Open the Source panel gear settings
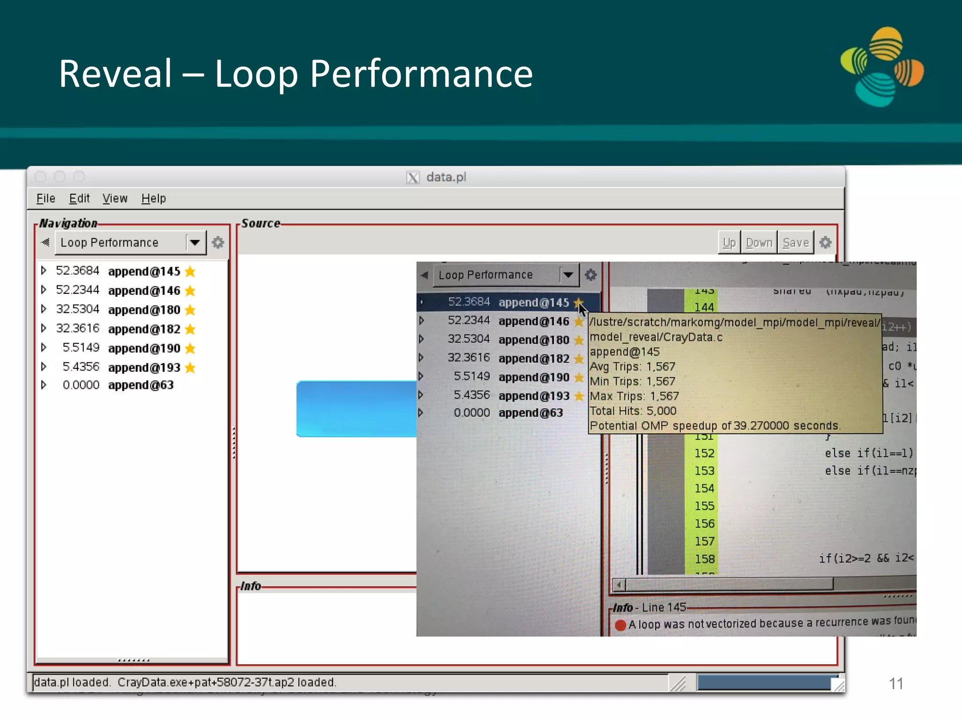Image resolution: width=962 pixels, height=721 pixels. tap(825, 243)
